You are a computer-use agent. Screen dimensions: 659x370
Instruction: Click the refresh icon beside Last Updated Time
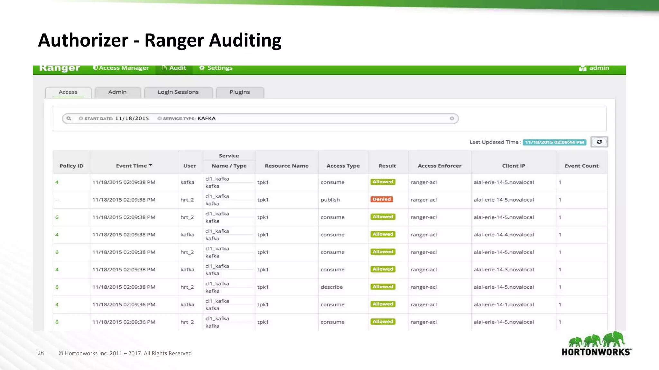point(599,142)
